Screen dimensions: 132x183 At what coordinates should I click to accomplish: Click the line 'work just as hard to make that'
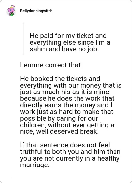coord(67,112)
